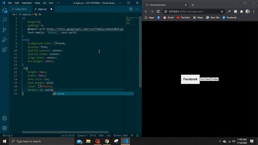The image size is (258, 145).
Task: Click the errors and warnings status indicator
Action: click(8, 135)
